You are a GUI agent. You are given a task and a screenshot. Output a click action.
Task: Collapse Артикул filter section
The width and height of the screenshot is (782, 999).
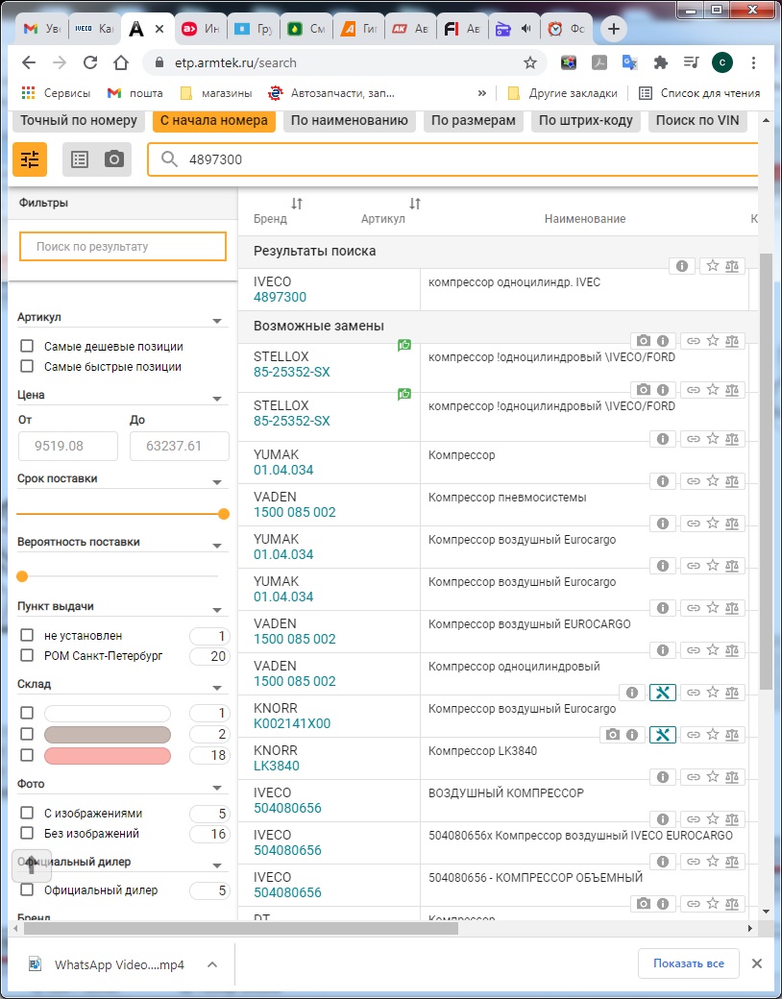click(217, 321)
